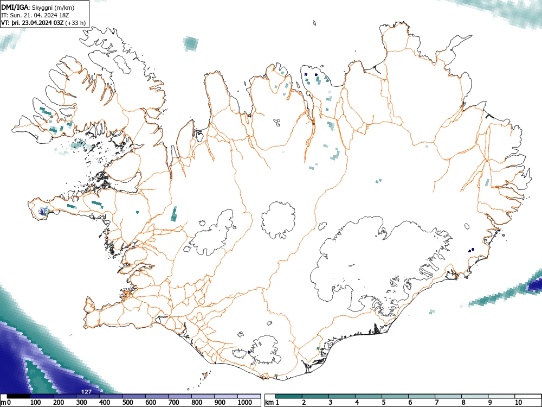Click the '100' label on the metre legend
This screenshot has height=407, width=542.
click(x=36, y=403)
